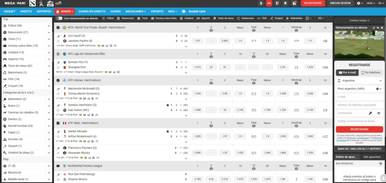Move the live broadcast widget icon

click(x=374, y=28)
